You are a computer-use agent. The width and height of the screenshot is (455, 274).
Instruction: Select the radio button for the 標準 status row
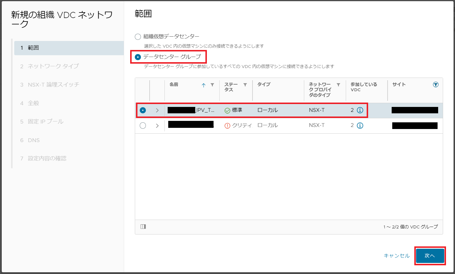(x=143, y=110)
